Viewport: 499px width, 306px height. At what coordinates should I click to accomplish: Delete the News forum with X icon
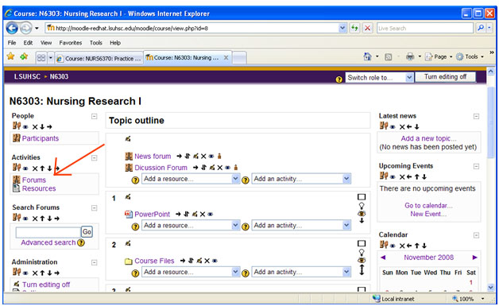pos(203,157)
